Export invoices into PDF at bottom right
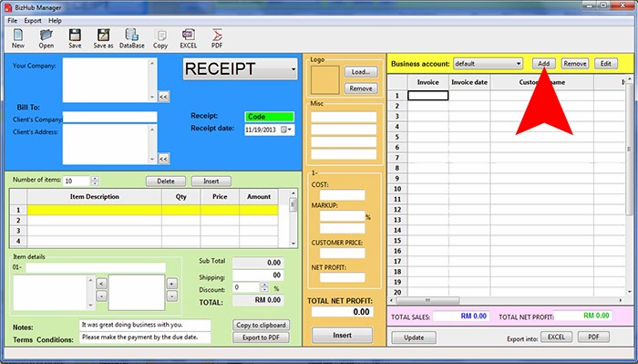 point(593,338)
